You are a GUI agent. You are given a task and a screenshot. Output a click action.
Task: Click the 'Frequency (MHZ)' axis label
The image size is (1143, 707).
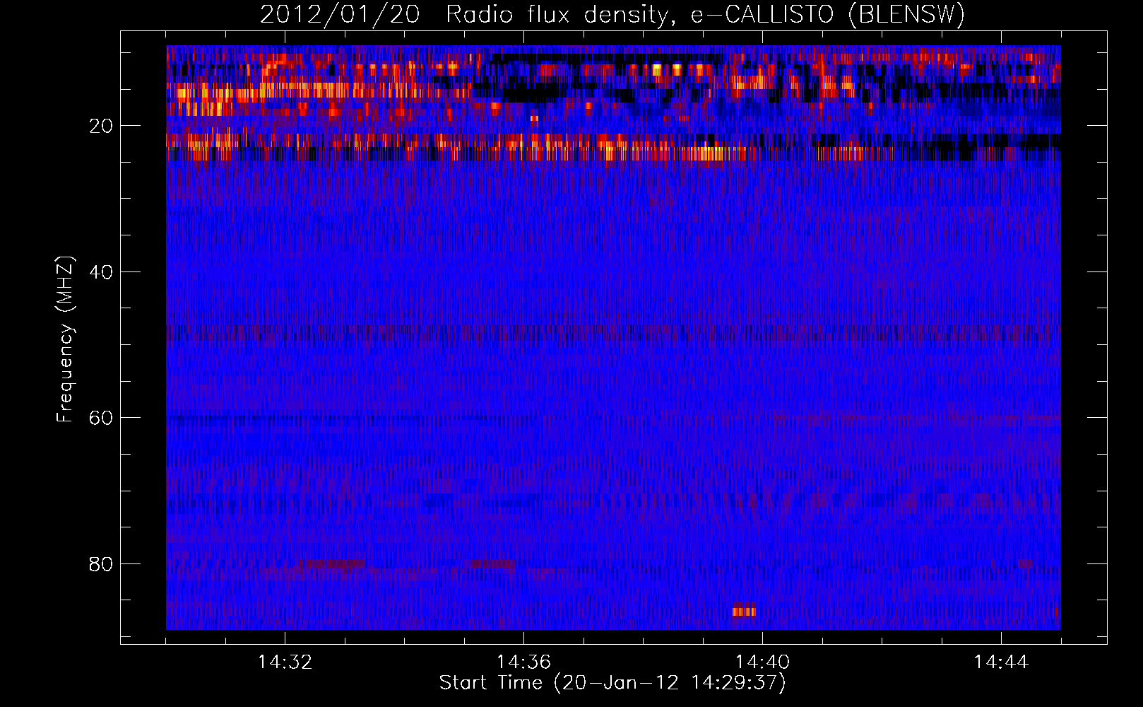65,339
